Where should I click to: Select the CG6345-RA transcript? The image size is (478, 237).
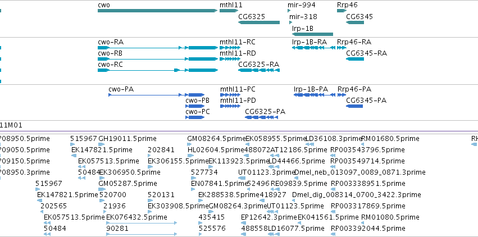coord(355,59)
